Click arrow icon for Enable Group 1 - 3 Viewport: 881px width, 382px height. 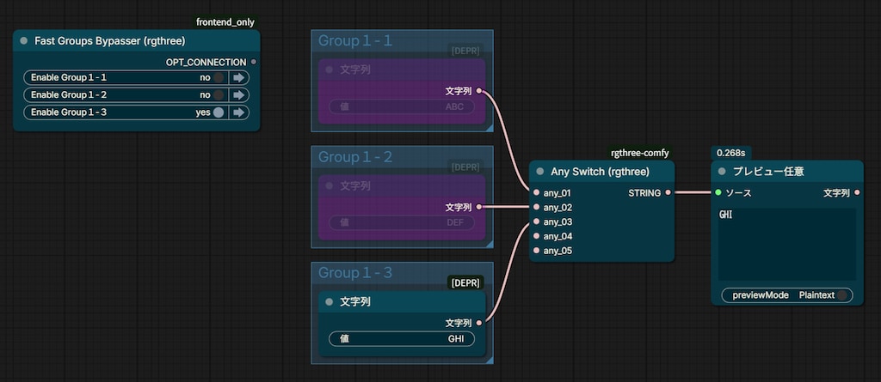pyautogui.click(x=239, y=112)
